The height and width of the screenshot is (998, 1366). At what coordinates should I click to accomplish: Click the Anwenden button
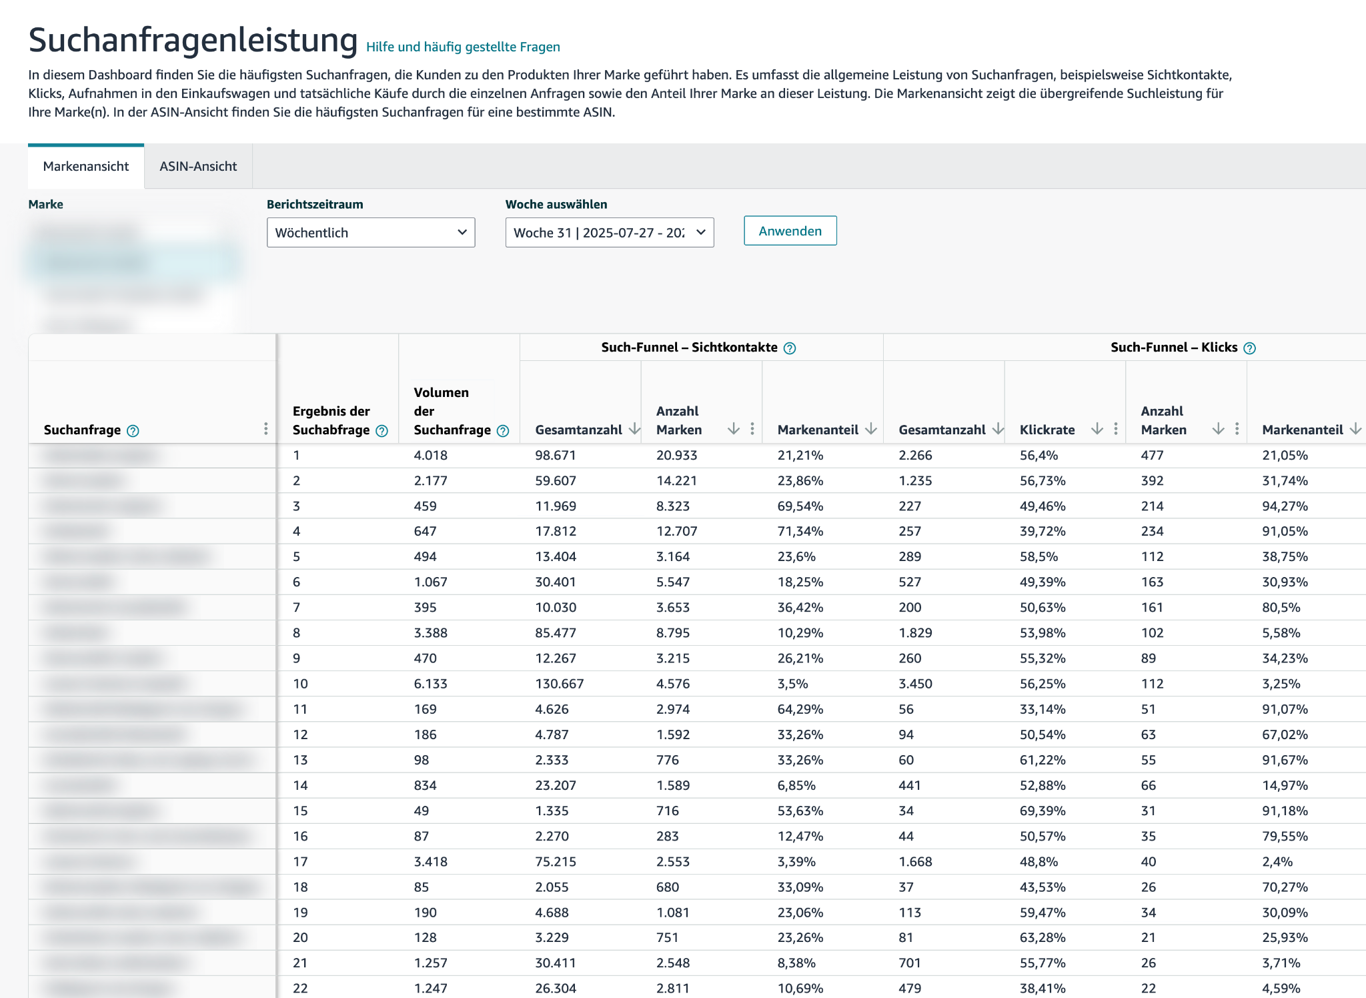point(790,231)
